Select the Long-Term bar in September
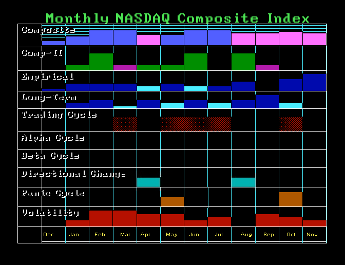The image size is (345, 265). click(267, 102)
